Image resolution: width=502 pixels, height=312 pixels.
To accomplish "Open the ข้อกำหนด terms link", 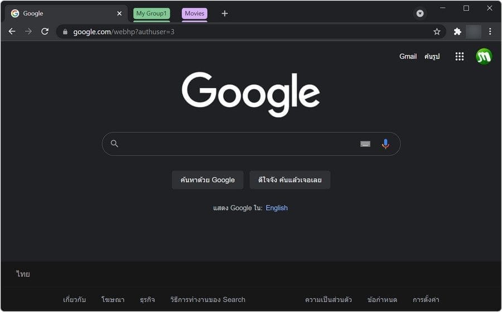I will tap(382, 300).
